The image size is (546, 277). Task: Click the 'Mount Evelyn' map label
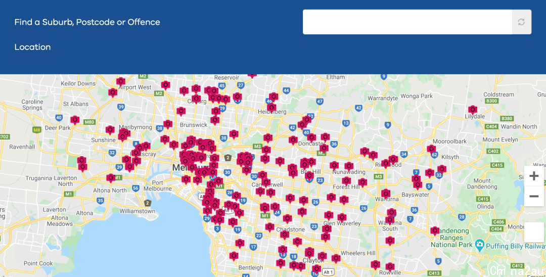click(500, 140)
